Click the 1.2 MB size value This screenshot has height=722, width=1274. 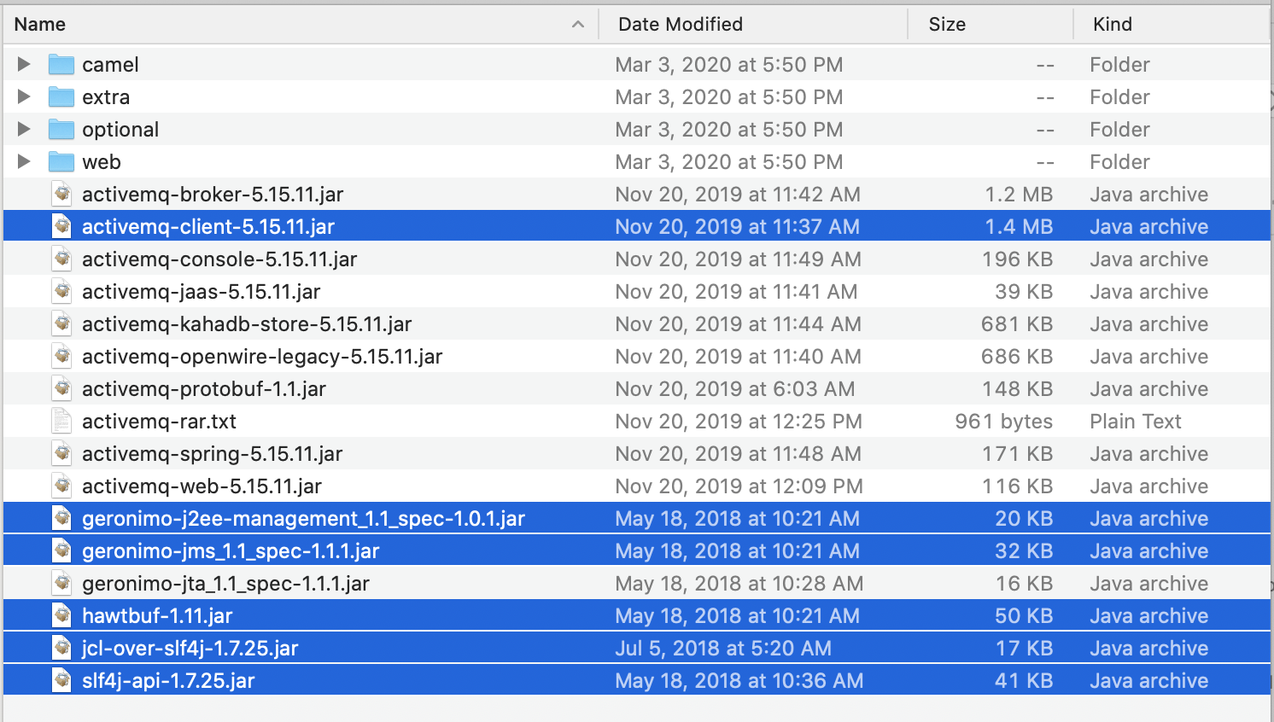(1019, 195)
